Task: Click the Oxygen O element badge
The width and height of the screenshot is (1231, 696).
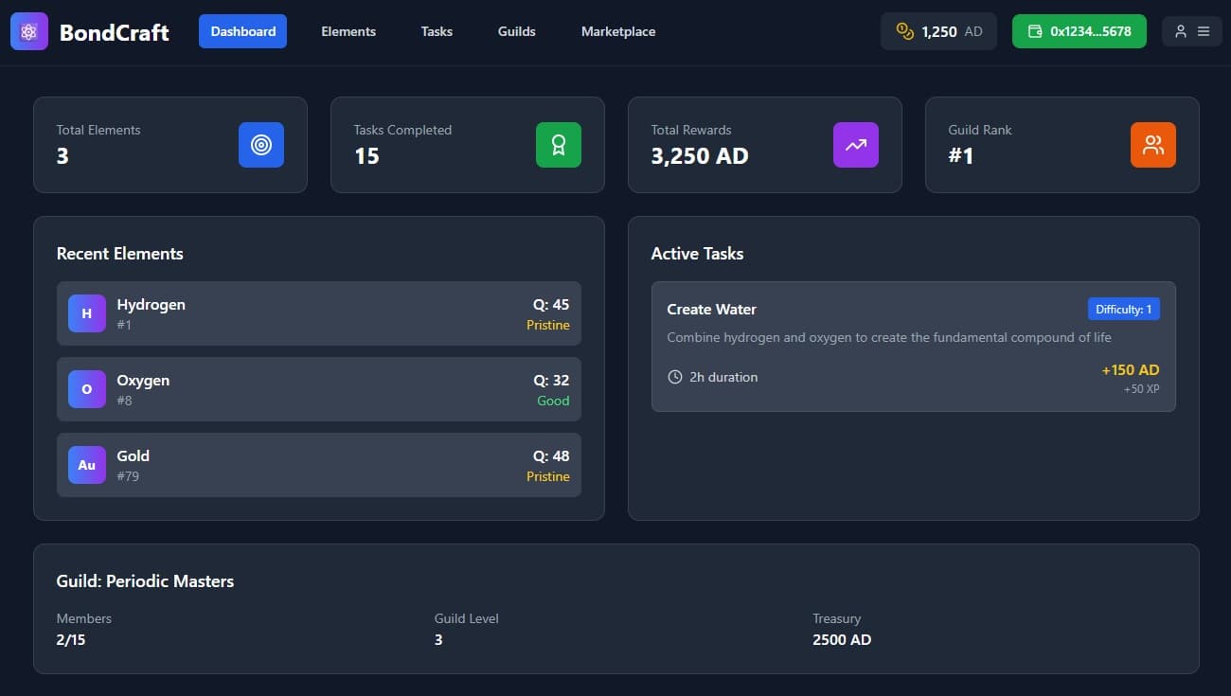Action: click(x=87, y=389)
